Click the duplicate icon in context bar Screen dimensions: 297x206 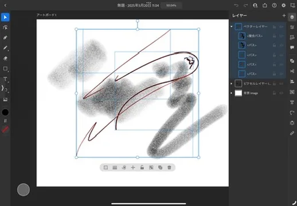pyautogui.click(x=160, y=168)
